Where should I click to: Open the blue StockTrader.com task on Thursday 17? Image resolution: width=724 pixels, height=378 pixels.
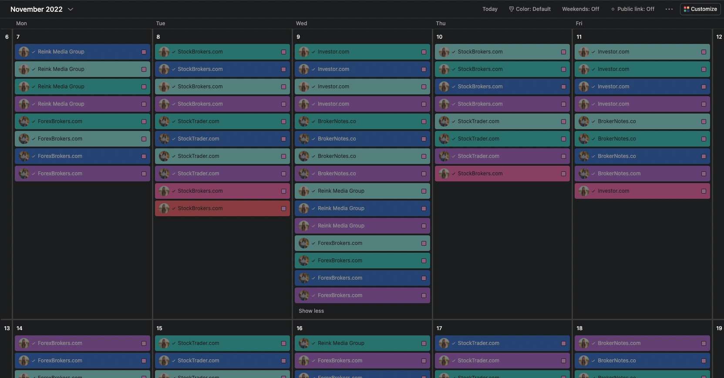point(502,343)
